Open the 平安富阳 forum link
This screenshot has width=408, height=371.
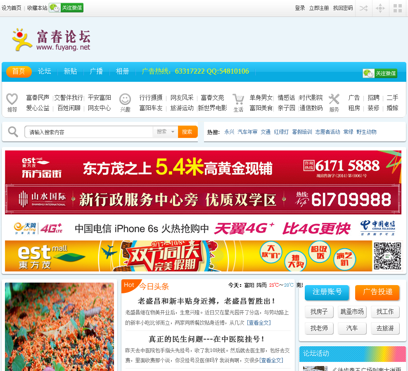pyautogui.click(x=100, y=98)
